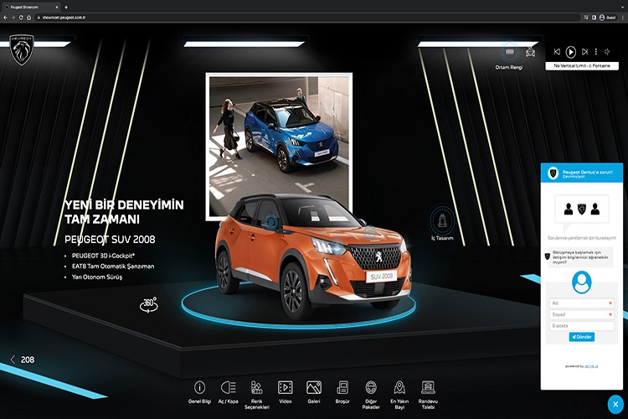Open the Guest profile menu
The height and width of the screenshot is (419, 628).
(607, 18)
